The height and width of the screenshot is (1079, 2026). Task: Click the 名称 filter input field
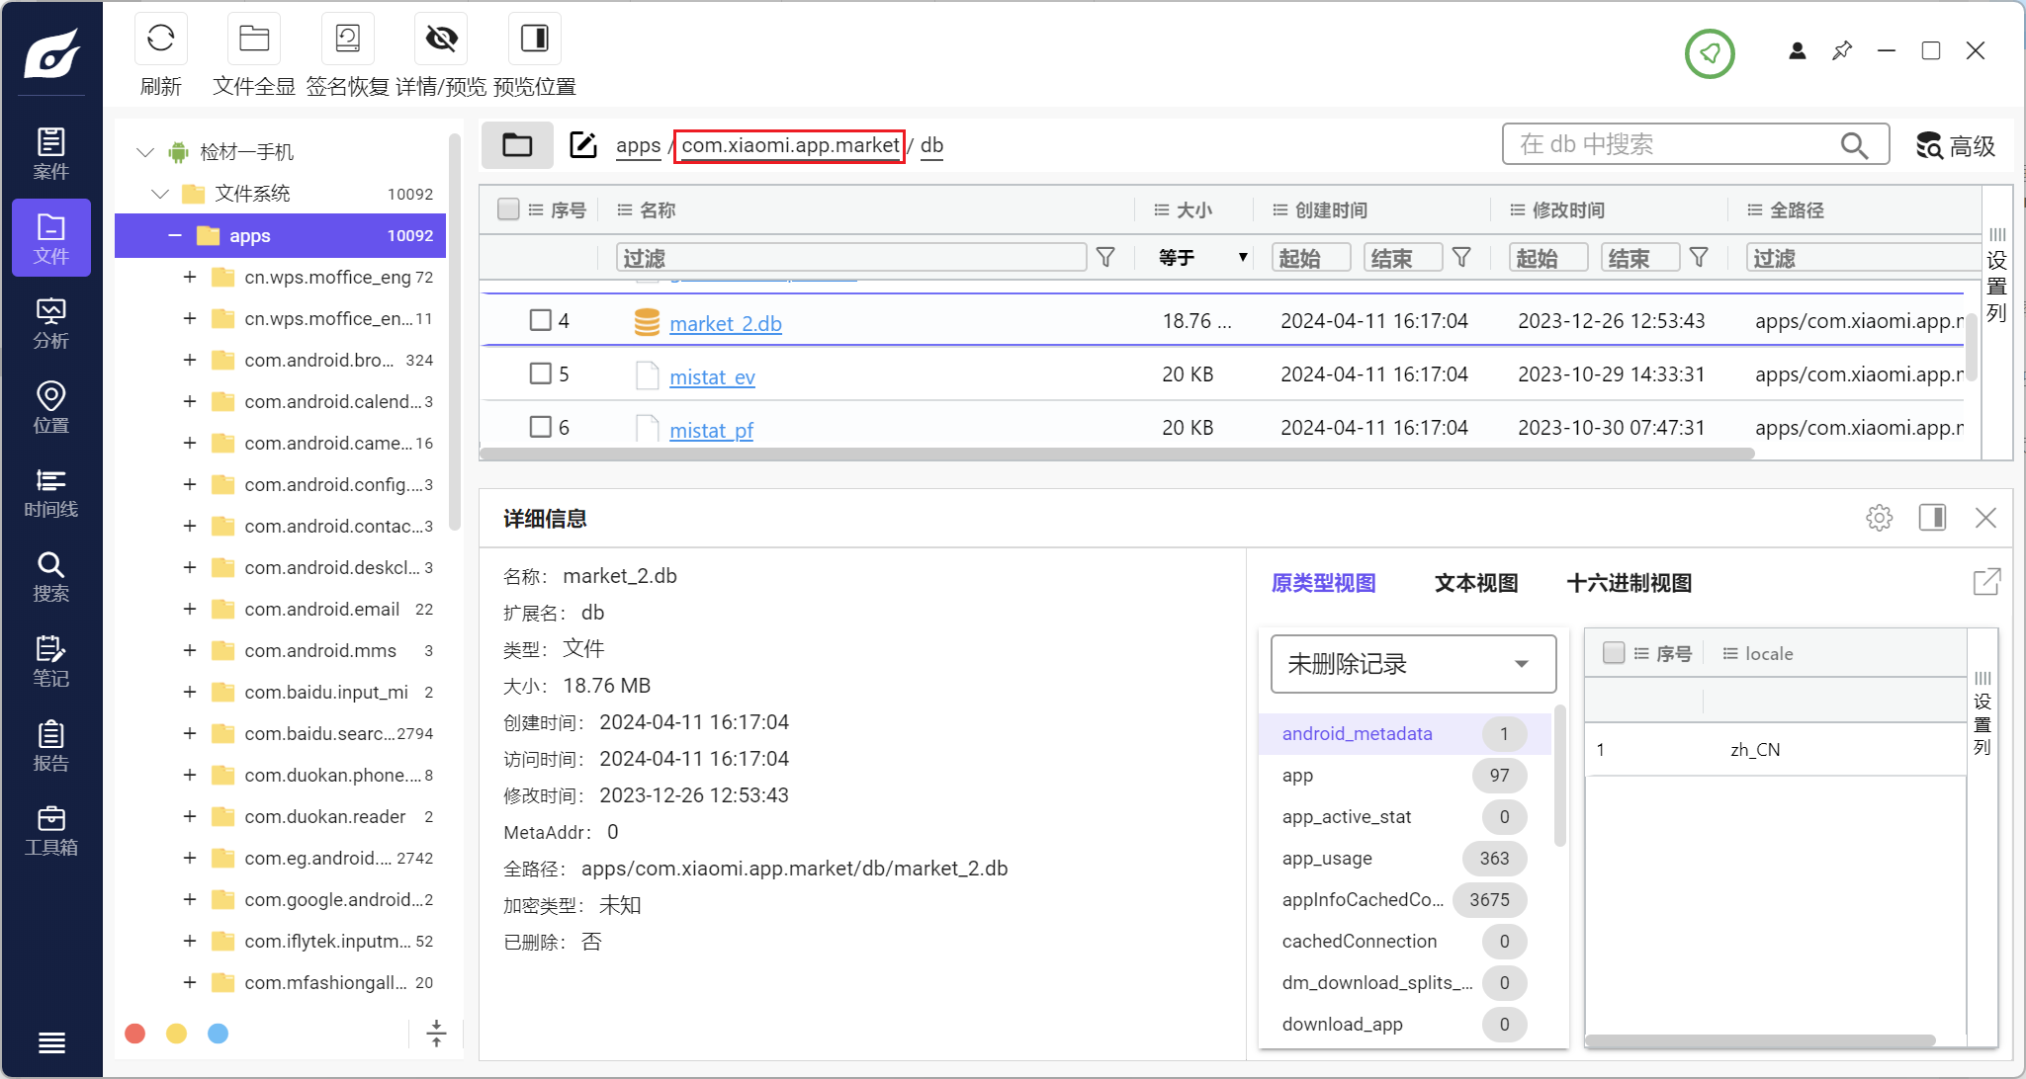(851, 258)
